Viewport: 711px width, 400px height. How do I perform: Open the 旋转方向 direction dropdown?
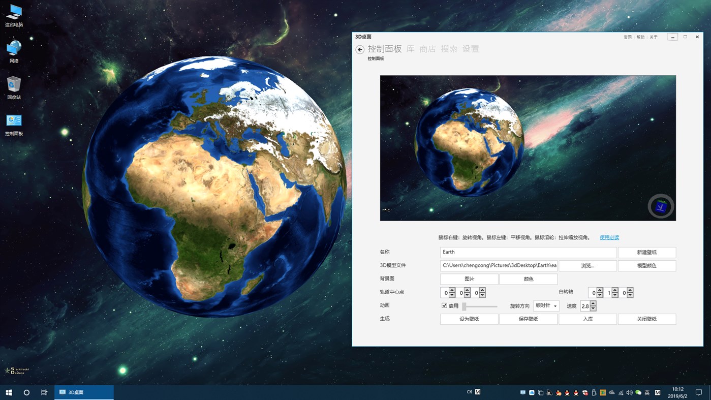pos(546,305)
